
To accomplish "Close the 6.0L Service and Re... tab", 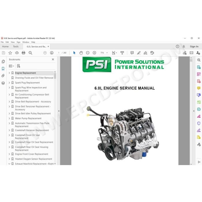I will [x=48, y=46].
